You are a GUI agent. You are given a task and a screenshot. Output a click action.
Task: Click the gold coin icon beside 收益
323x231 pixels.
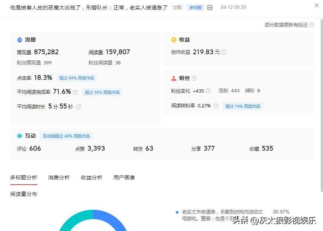(x=174, y=40)
